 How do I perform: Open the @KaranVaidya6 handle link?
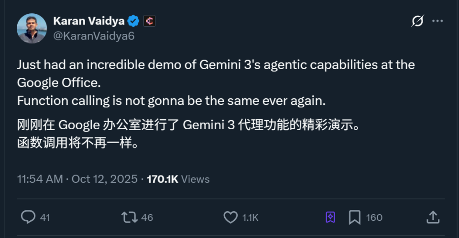[x=94, y=36]
